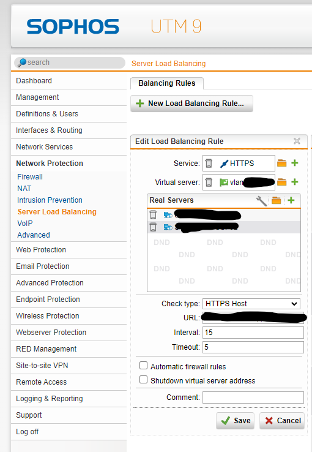Open Advanced Protection menu
Viewport: 312px width, 452px height.
[x=69, y=283]
